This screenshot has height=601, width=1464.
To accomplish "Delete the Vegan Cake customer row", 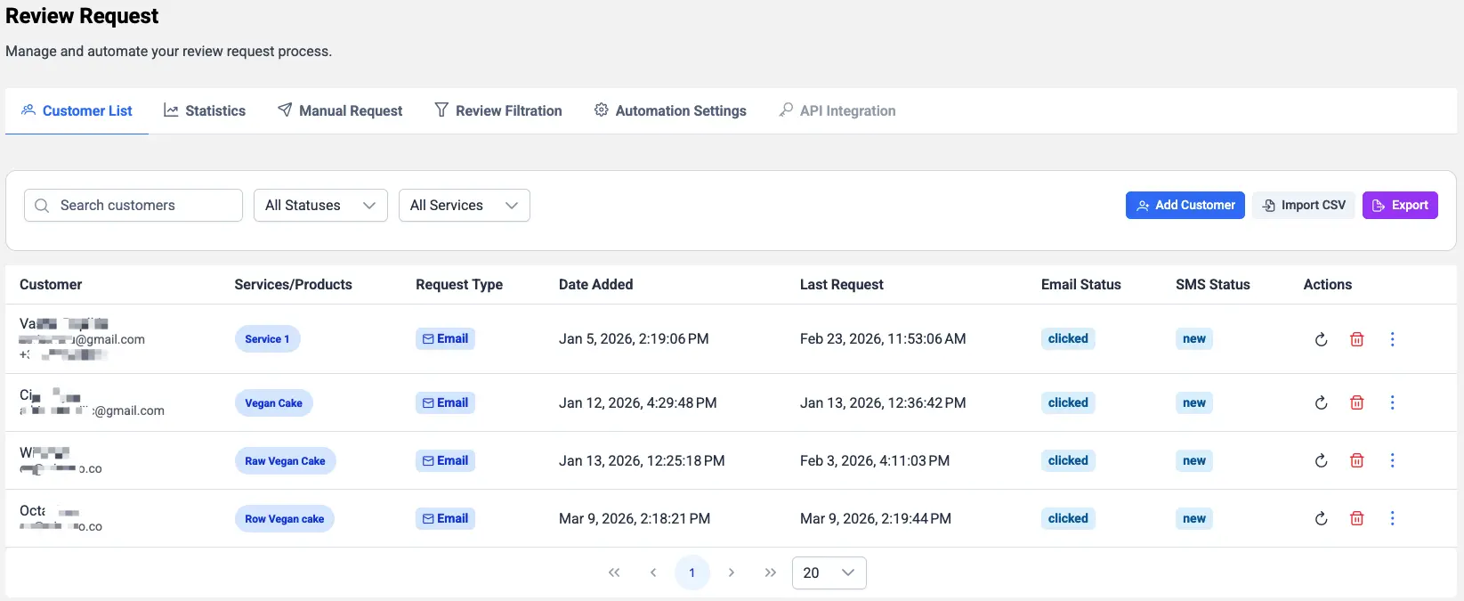I will (1357, 402).
